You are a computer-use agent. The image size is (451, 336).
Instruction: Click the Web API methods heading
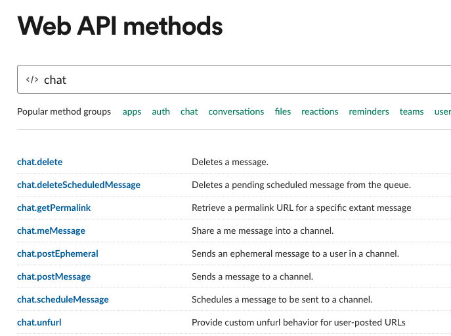120,26
